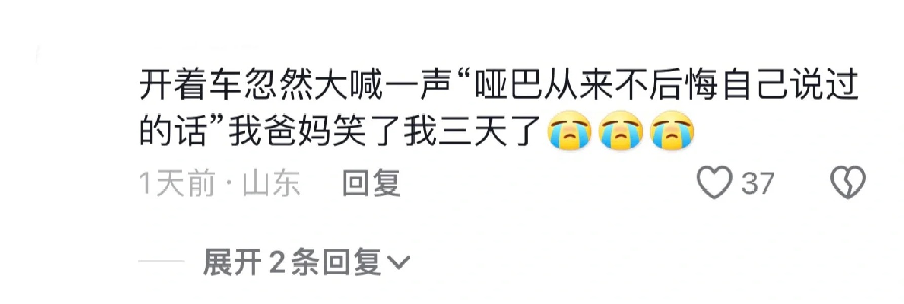Click the 山东 location label
904x304 pixels.
click(271, 183)
